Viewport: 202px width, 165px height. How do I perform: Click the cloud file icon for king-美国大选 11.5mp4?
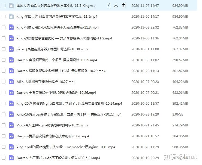(11, 17)
